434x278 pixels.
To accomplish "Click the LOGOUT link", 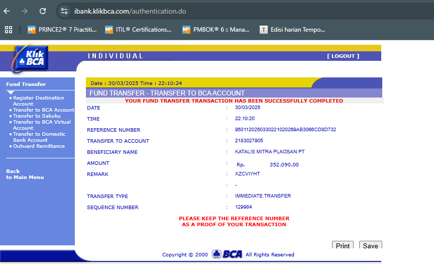I will (343, 56).
